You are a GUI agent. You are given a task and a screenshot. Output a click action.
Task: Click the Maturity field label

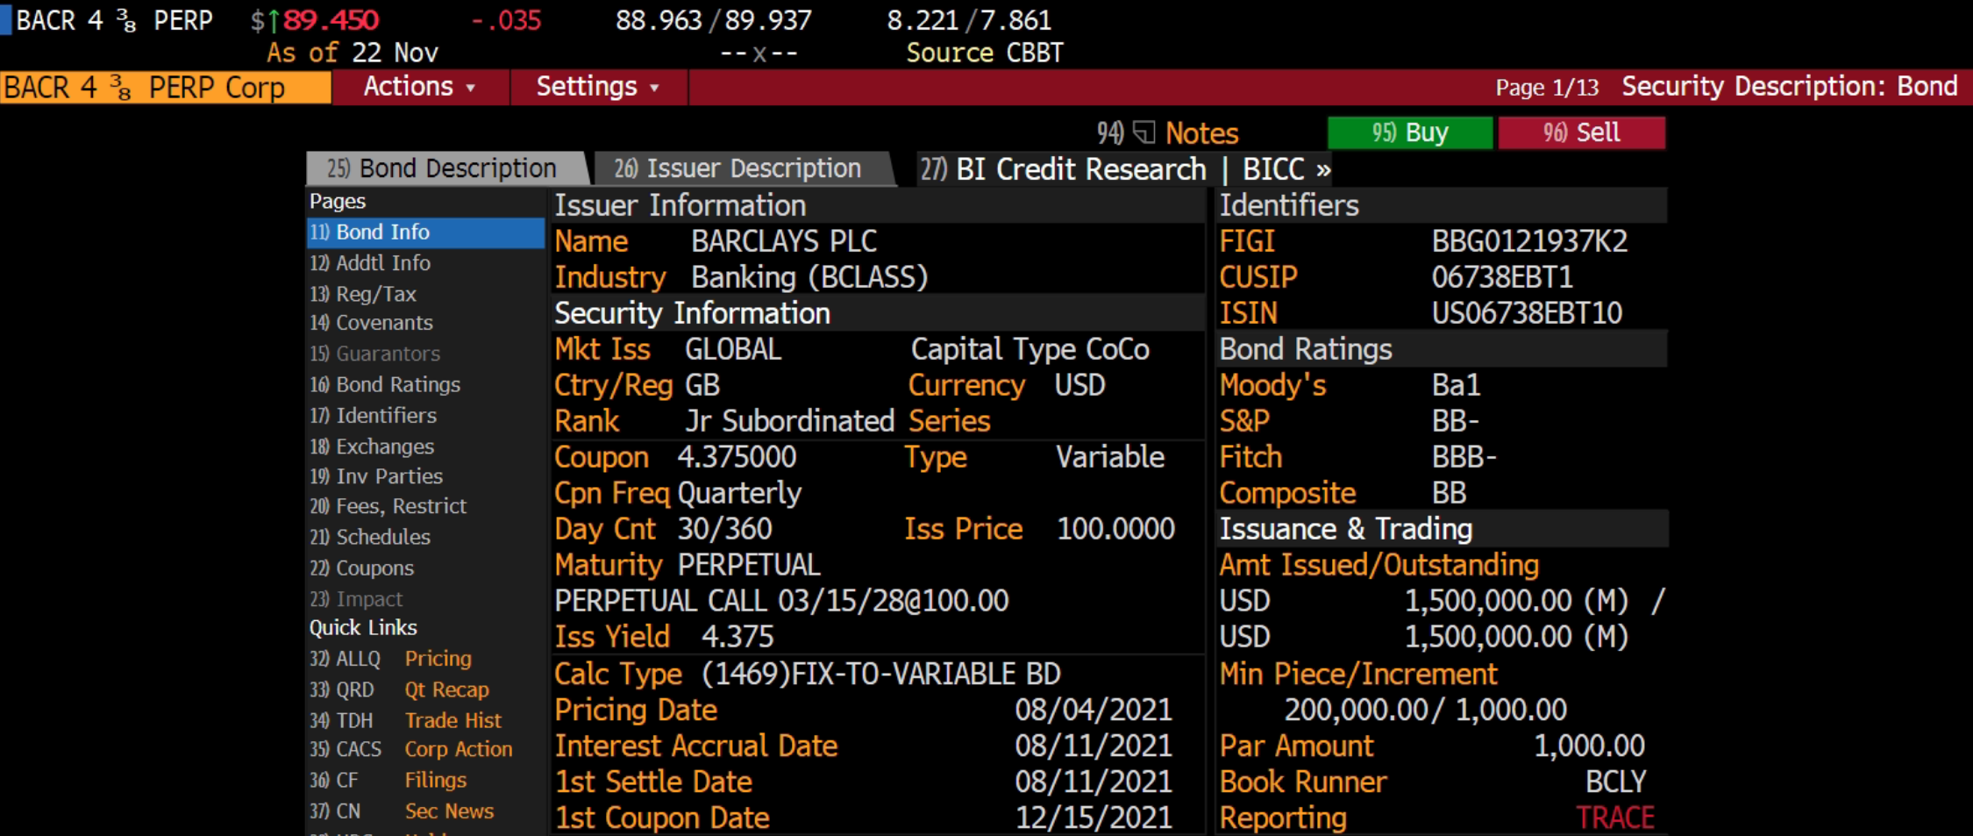click(609, 565)
